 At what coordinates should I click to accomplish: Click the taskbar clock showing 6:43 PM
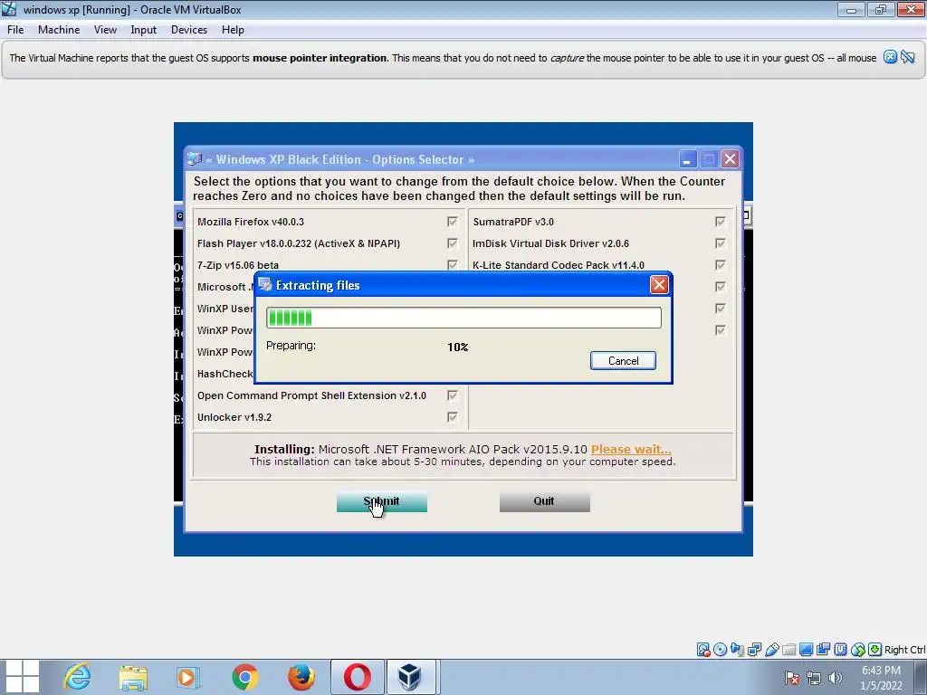881,678
